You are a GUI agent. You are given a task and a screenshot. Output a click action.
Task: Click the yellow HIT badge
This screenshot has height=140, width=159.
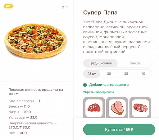[8, 6]
